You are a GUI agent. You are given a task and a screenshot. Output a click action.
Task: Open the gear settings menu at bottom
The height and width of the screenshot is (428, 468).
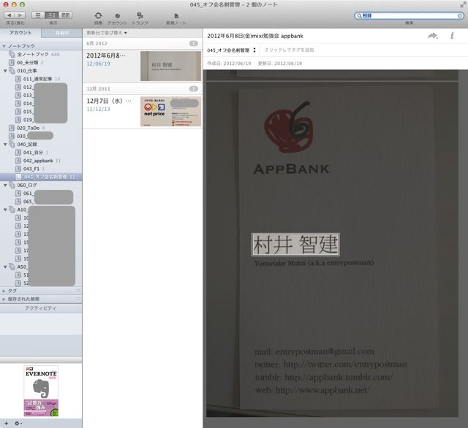[18, 423]
